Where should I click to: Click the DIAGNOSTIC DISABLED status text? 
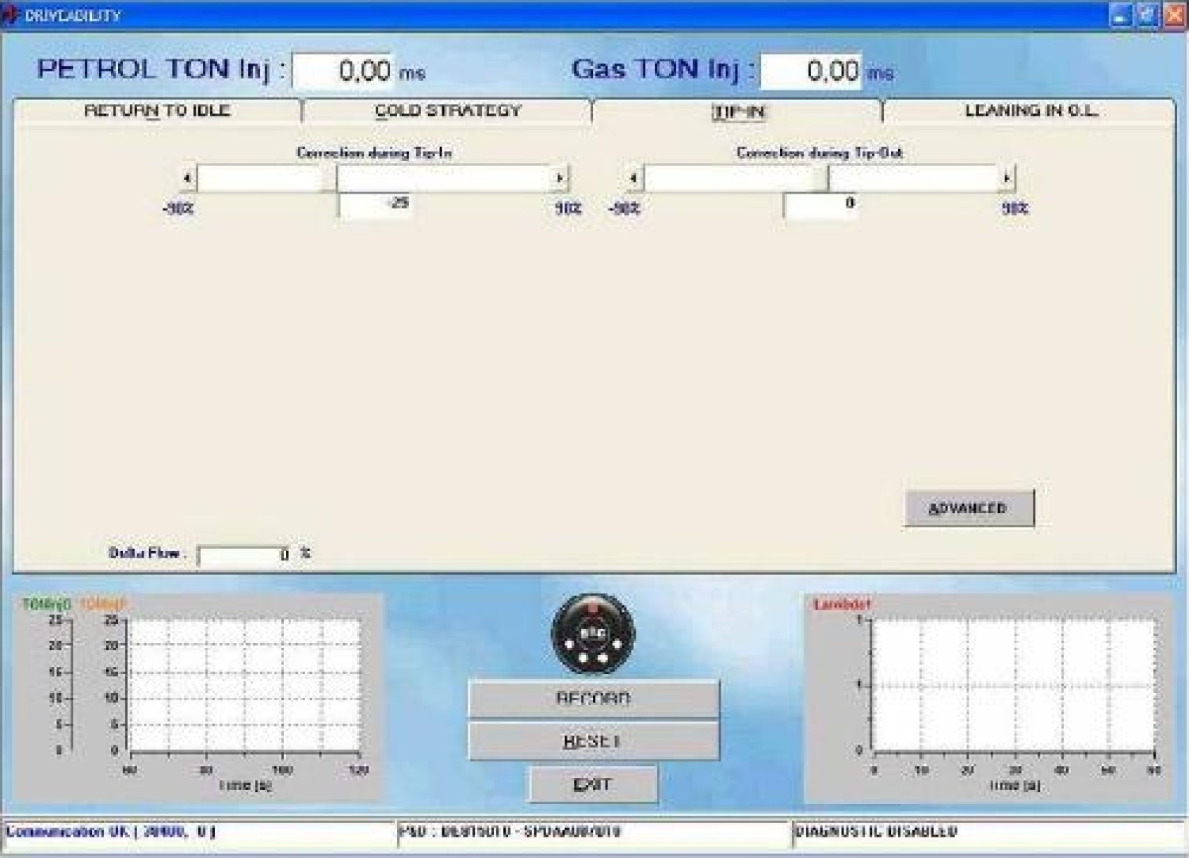(876, 832)
